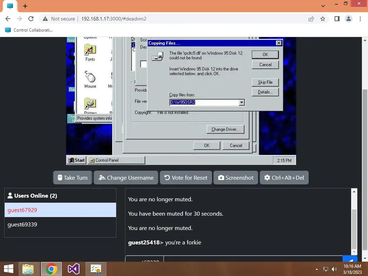This screenshot has width=368, height=276.
Task: Click the VM clock showing 2:15 PM
Action: [x=284, y=160]
